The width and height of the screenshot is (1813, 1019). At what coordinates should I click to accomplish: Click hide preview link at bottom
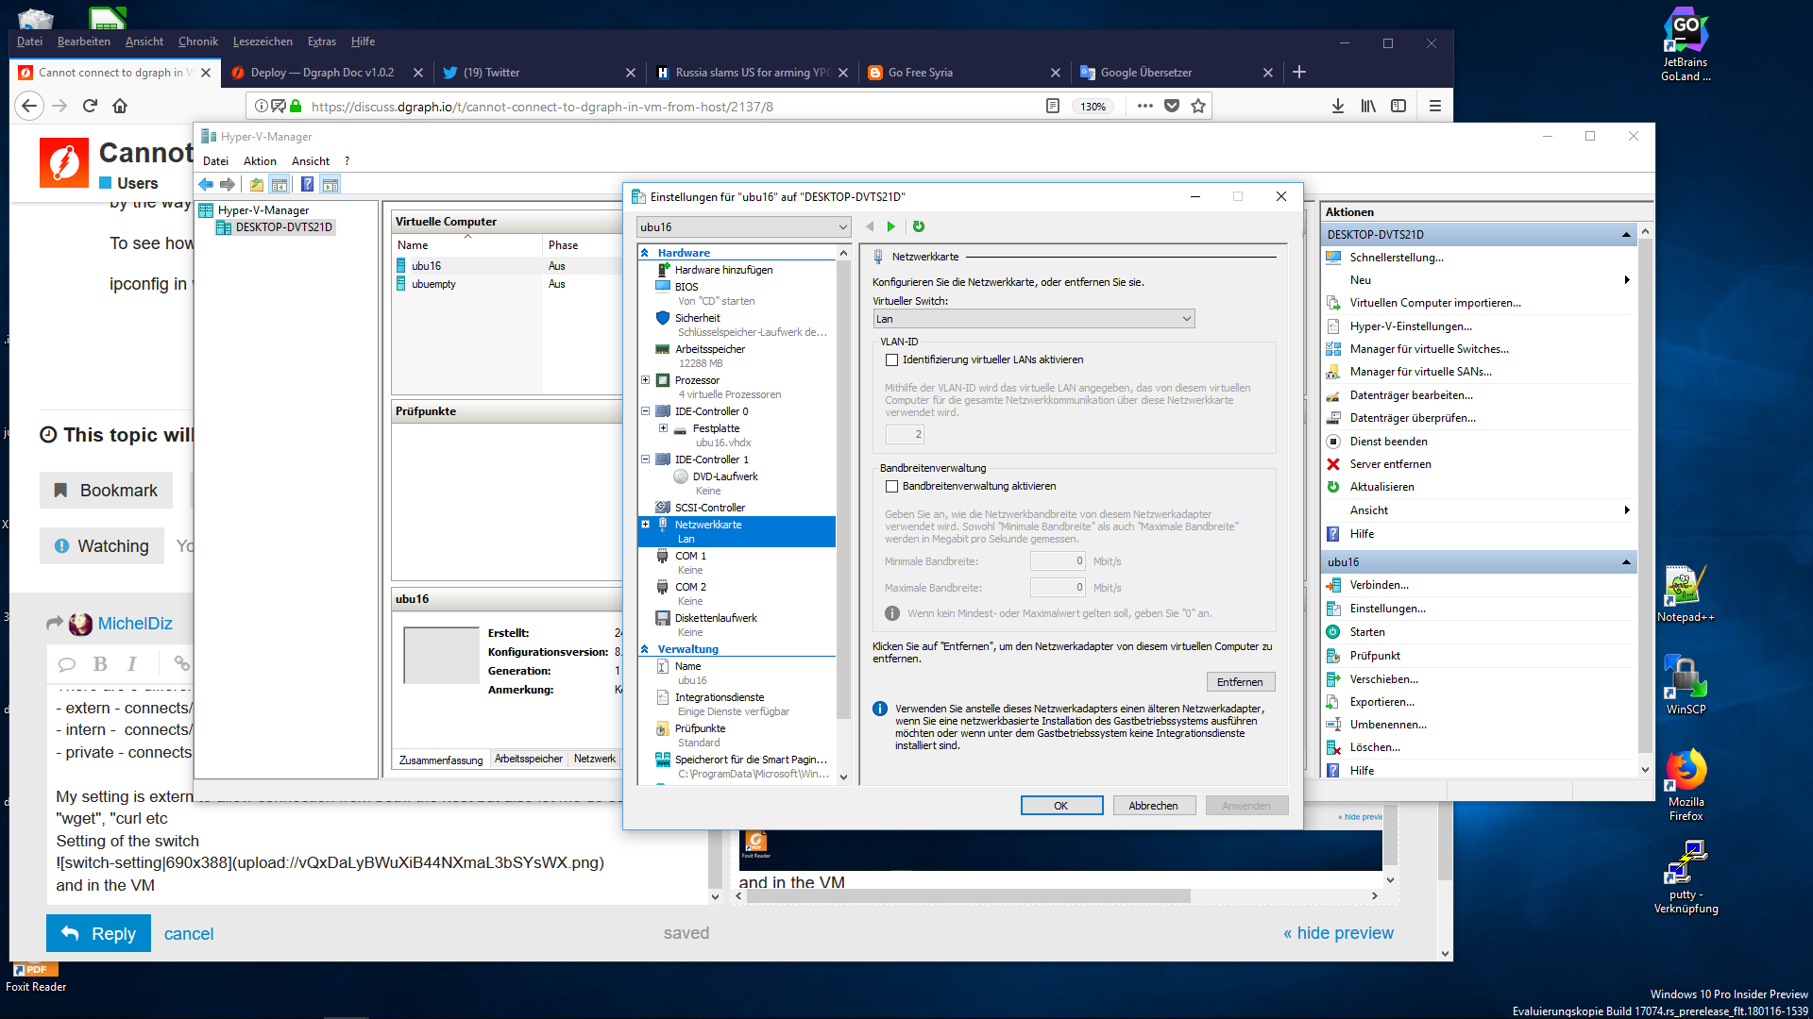[x=1338, y=933]
